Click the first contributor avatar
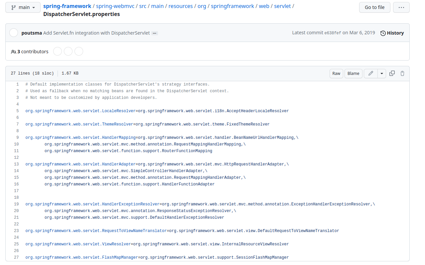The height and width of the screenshot is (265, 425). (57, 51)
